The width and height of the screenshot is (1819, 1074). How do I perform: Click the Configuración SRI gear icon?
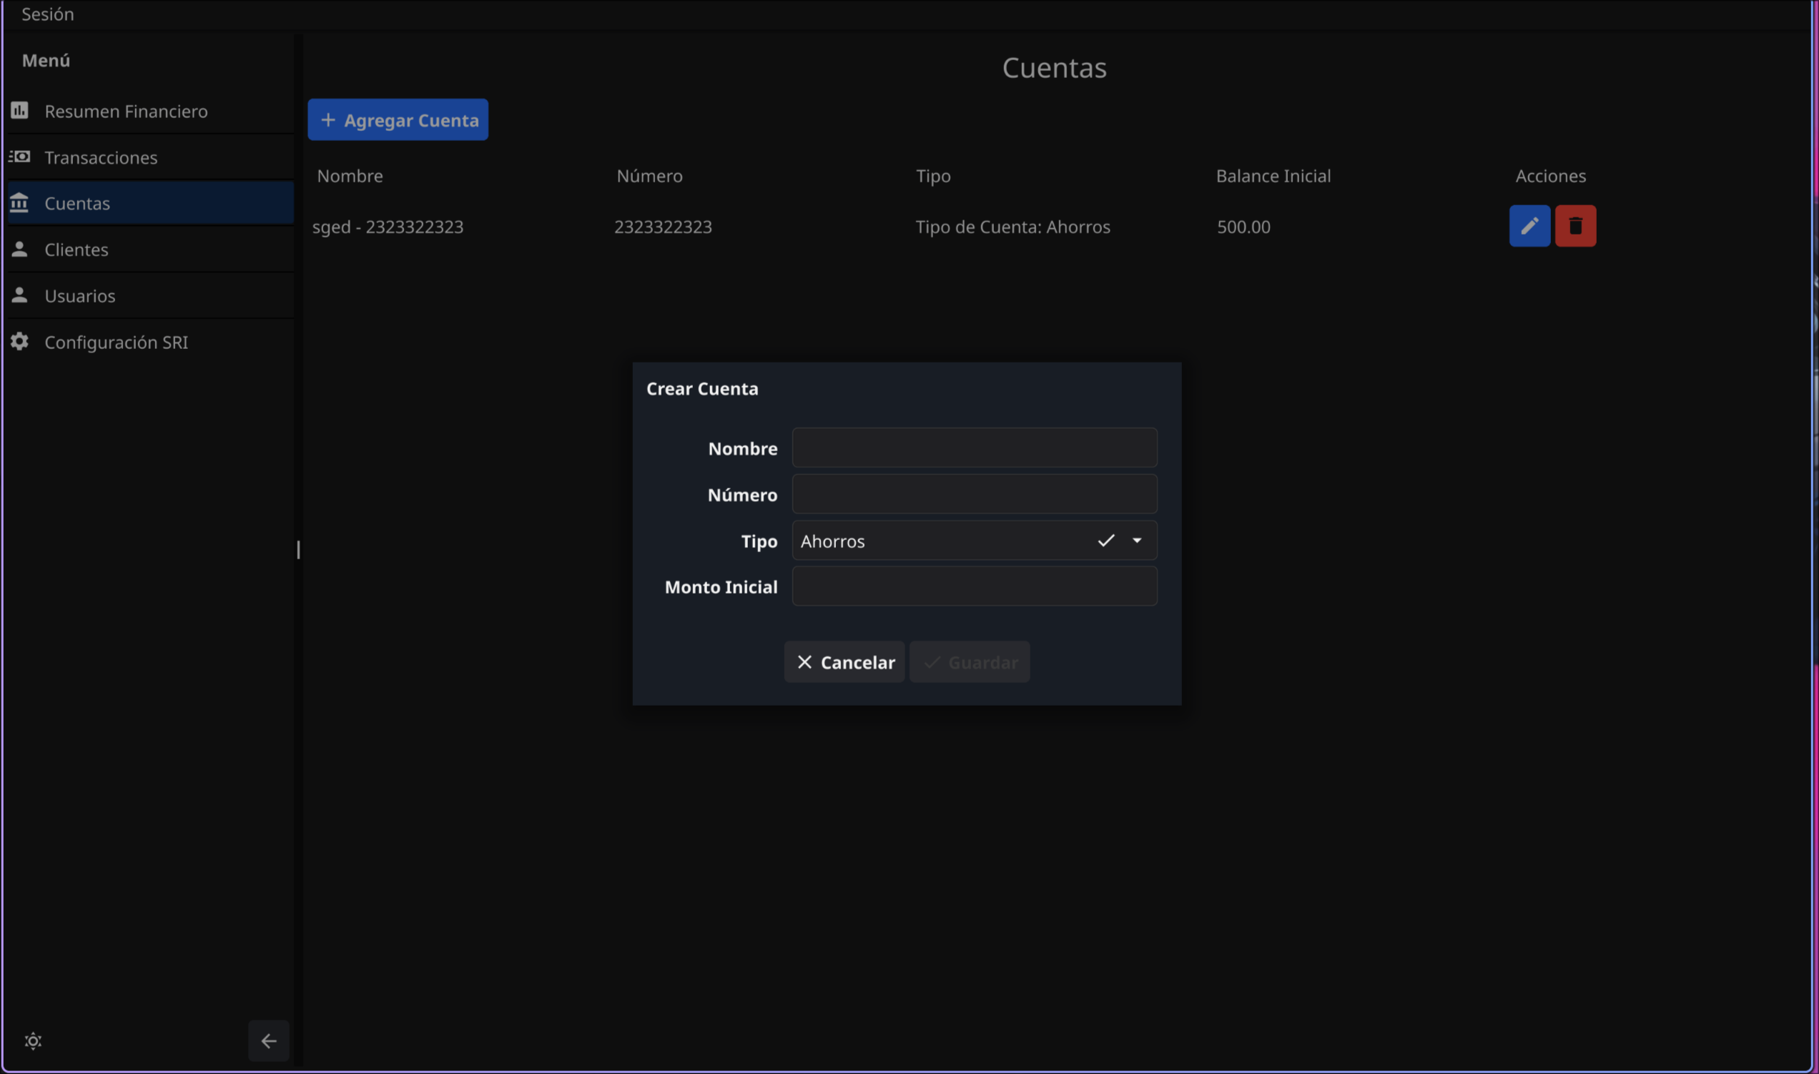pos(19,342)
